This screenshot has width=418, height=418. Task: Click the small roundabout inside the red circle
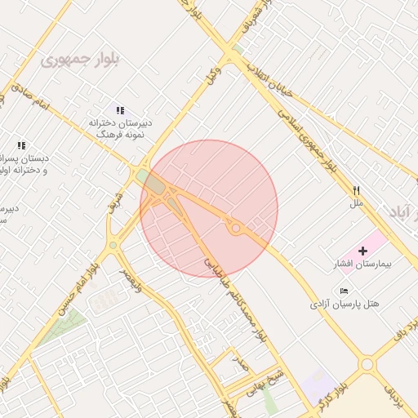(x=236, y=228)
